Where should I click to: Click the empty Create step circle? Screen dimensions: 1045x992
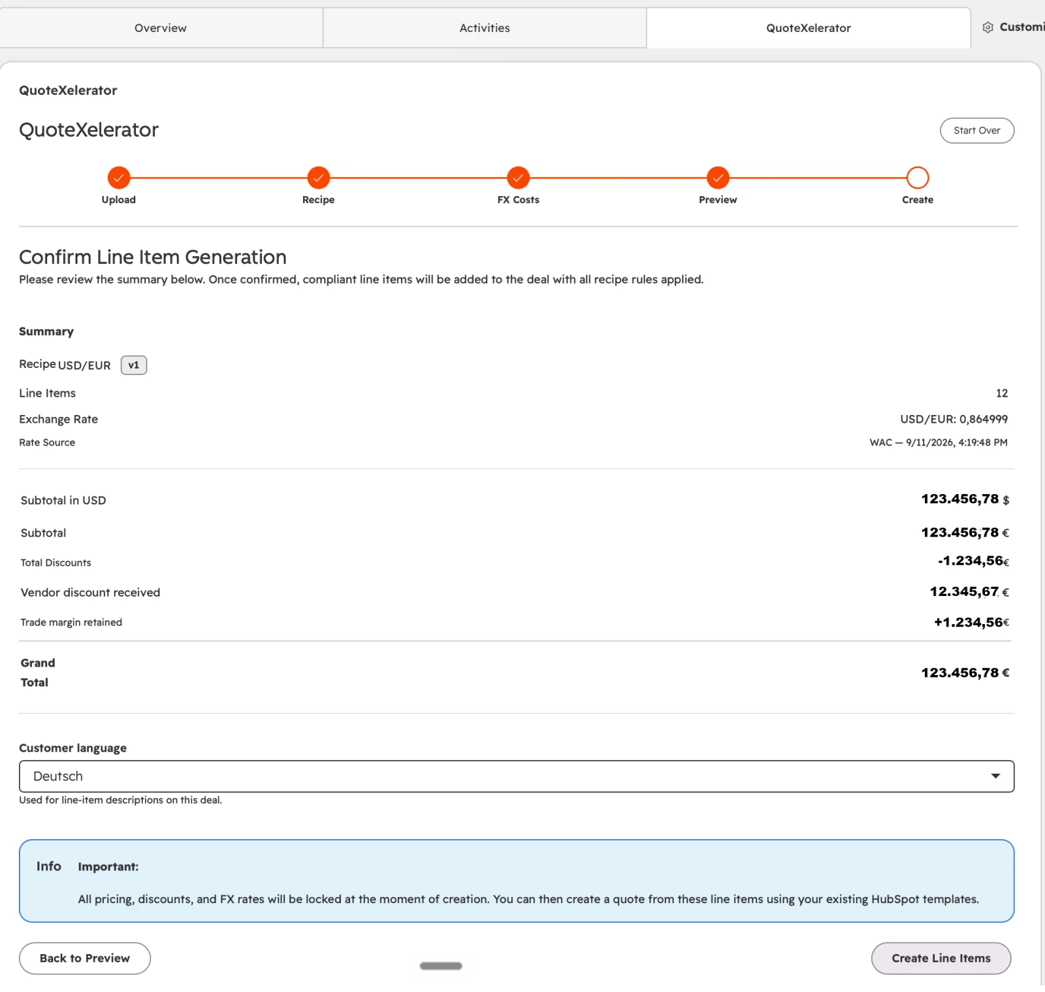tap(918, 177)
